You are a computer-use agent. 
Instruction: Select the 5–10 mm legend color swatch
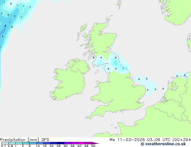pyautogui.click(x=33, y=143)
